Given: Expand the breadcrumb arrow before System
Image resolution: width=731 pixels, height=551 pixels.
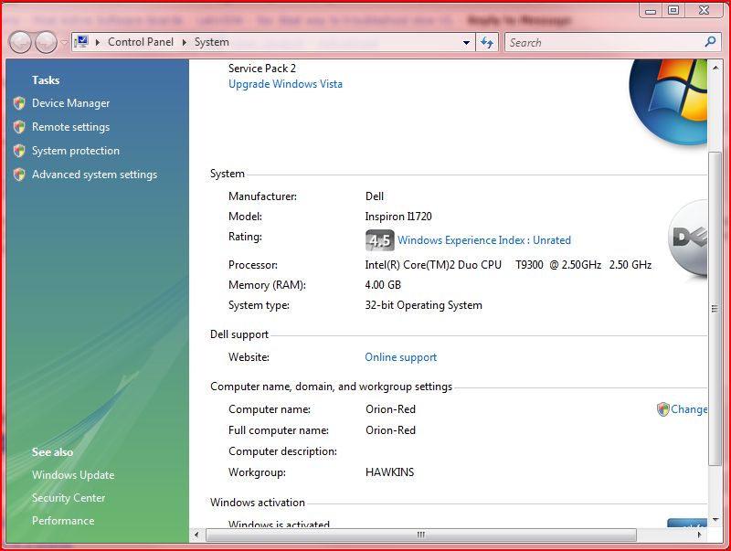Looking at the screenshot, I should [185, 42].
